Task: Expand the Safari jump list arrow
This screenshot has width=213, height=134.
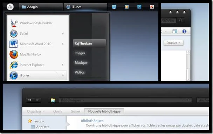Action: click(x=63, y=34)
